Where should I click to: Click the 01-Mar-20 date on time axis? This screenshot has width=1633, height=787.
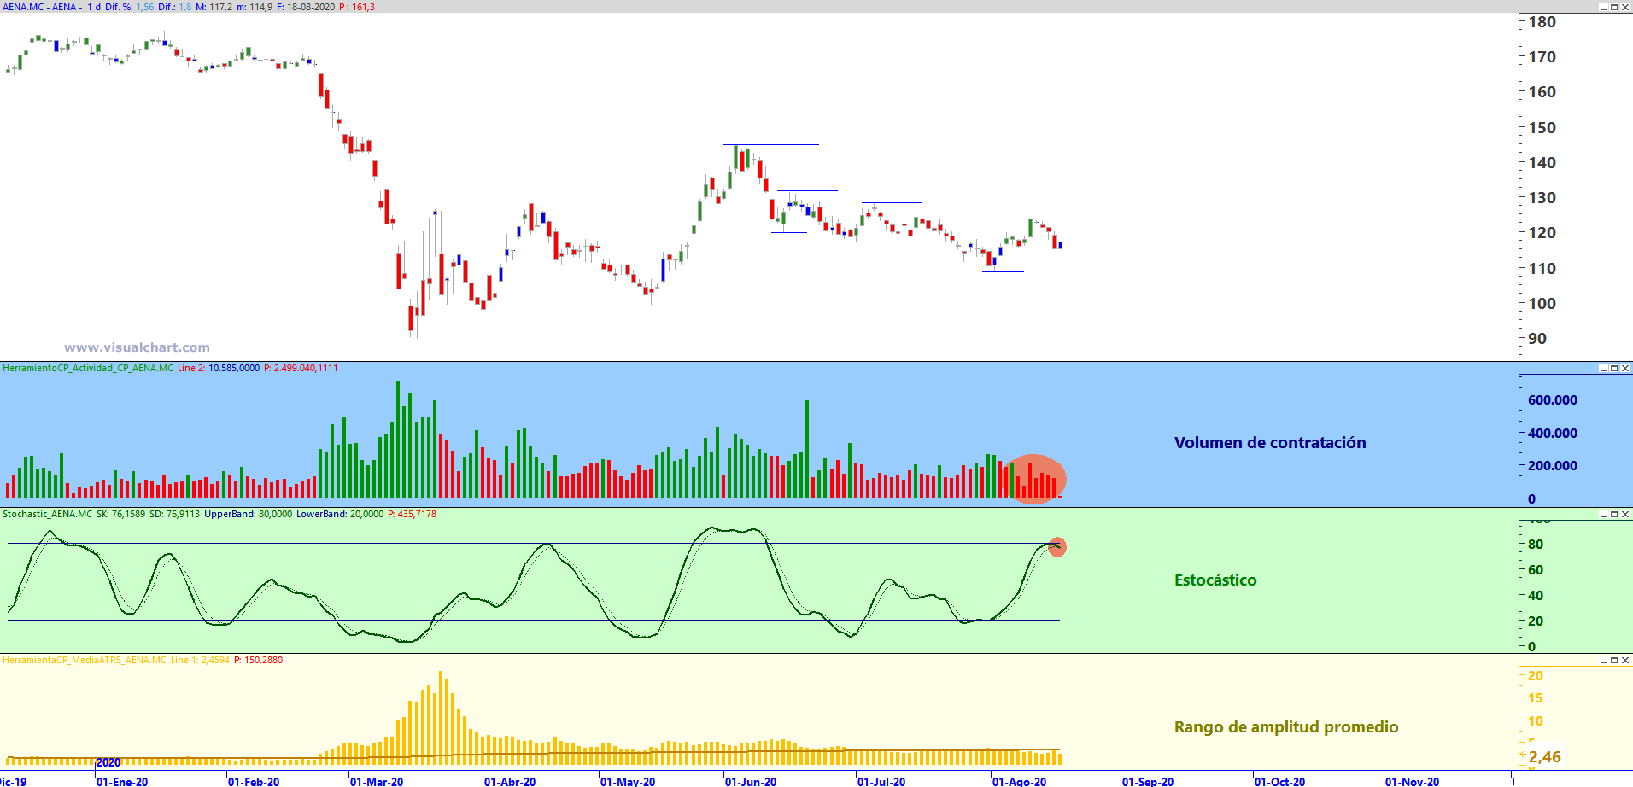coord(377,781)
